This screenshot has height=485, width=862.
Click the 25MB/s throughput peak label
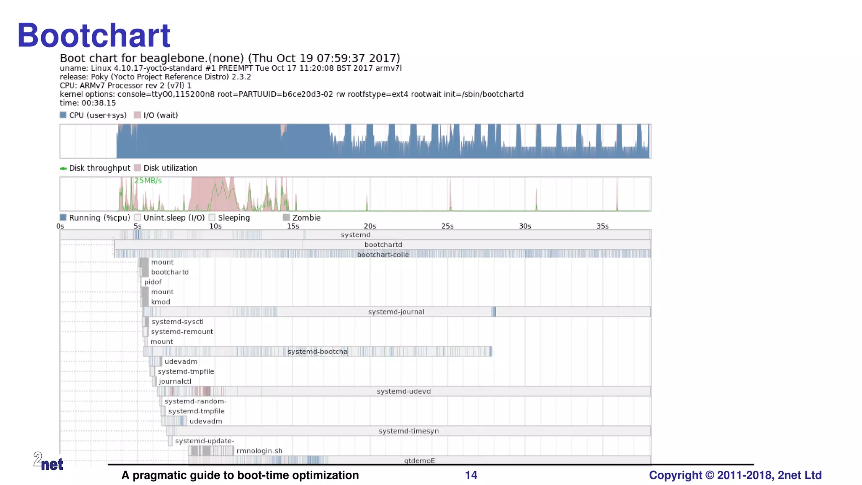click(148, 181)
